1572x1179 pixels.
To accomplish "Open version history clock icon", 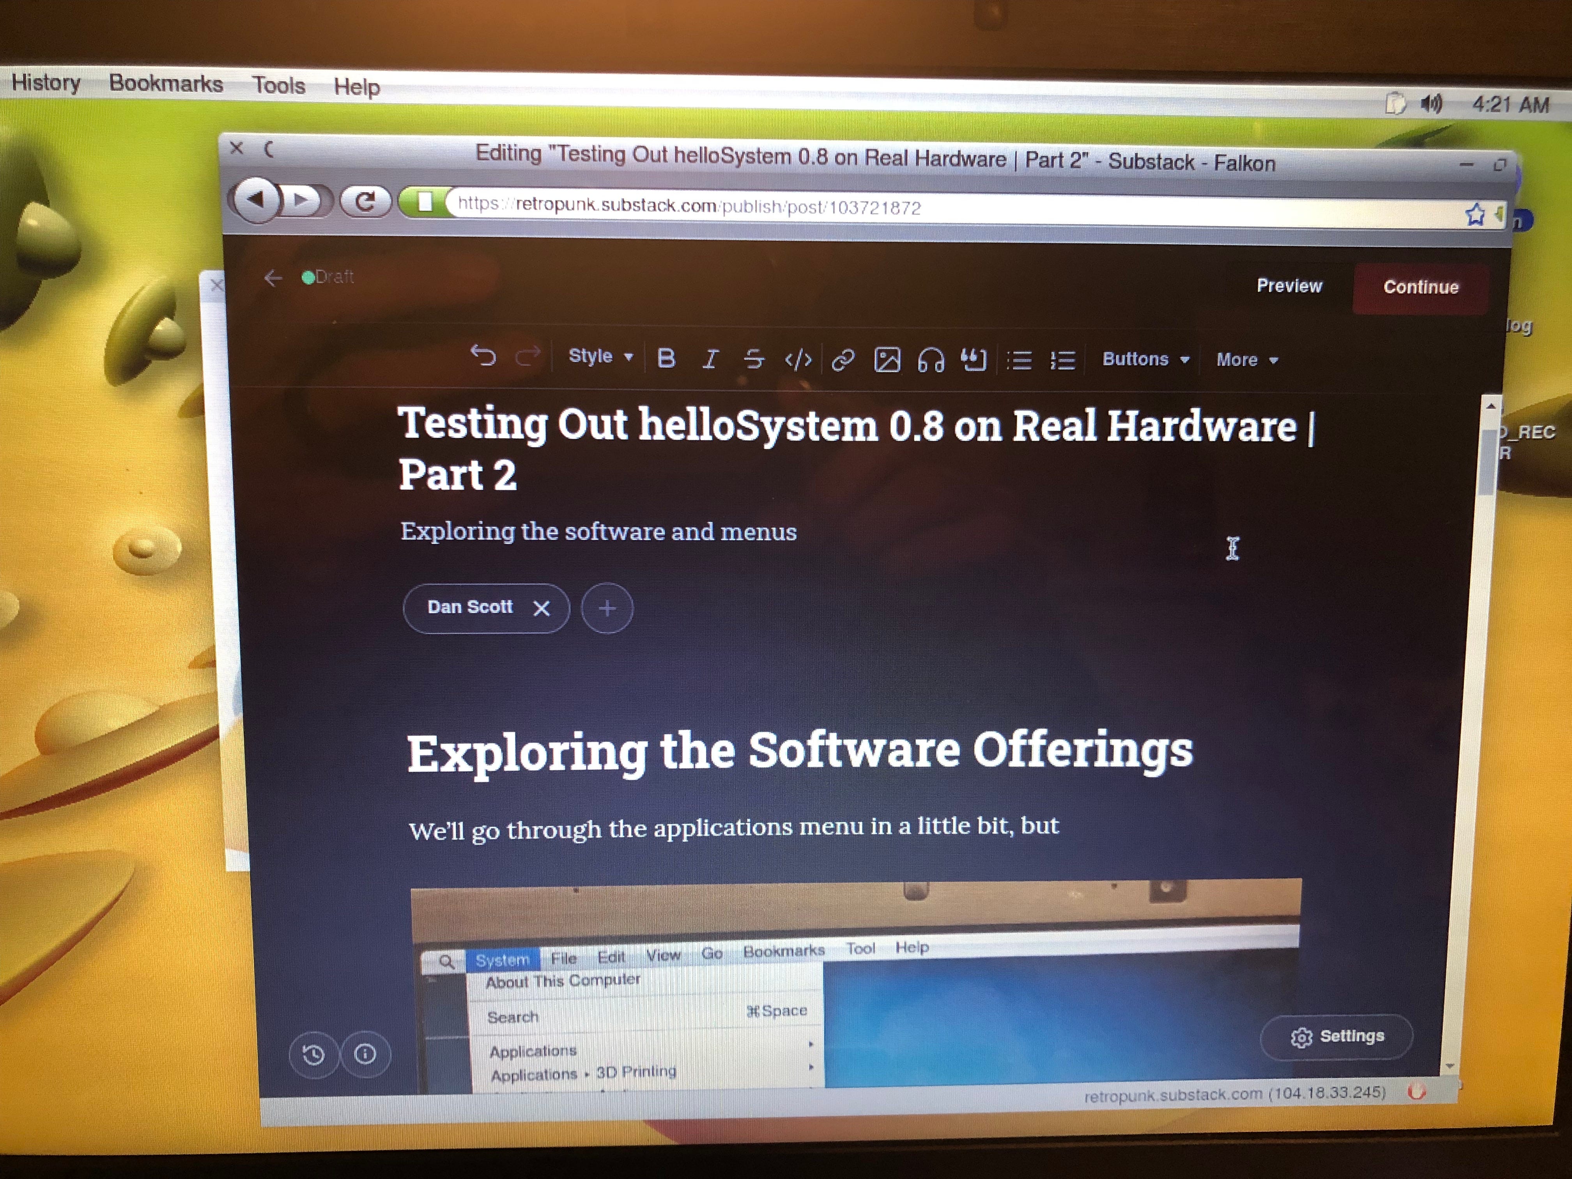I will pos(313,1055).
